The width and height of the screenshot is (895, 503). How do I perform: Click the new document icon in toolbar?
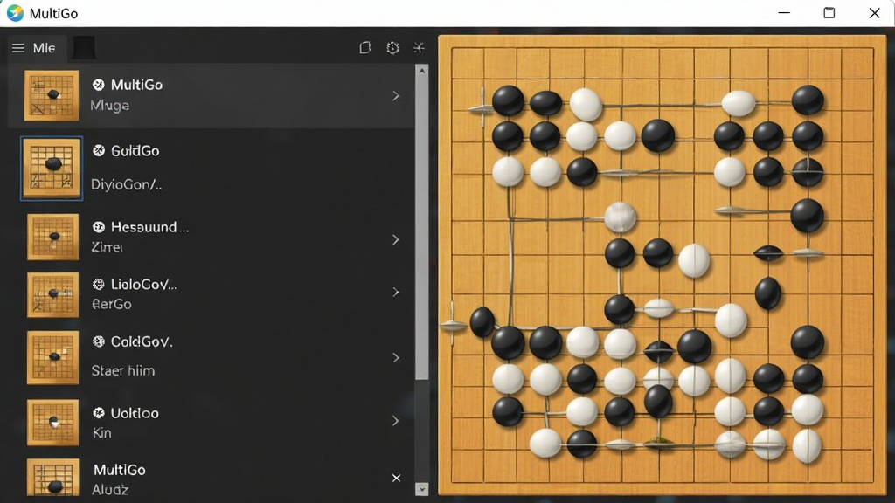[364, 48]
